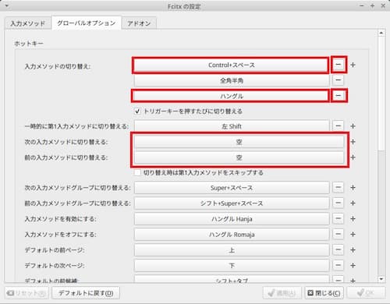Add hotkey beside シフト+Super+スペース with plus
Screen dimensions: 390x304
pos(353,203)
